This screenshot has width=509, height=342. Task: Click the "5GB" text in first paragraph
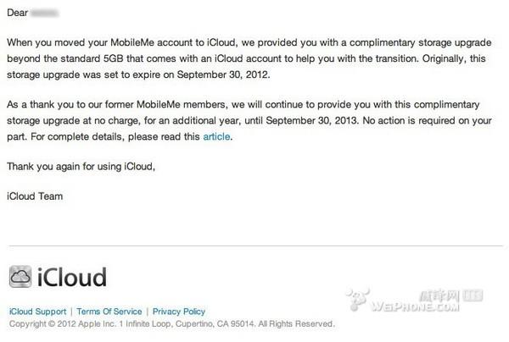coord(114,58)
